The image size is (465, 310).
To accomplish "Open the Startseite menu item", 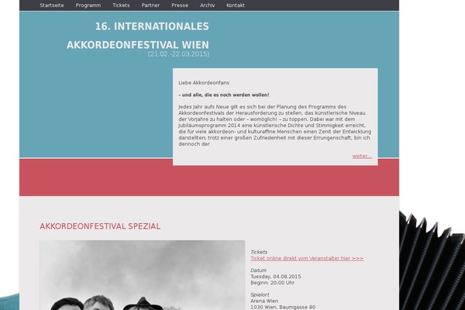I will [52, 5].
